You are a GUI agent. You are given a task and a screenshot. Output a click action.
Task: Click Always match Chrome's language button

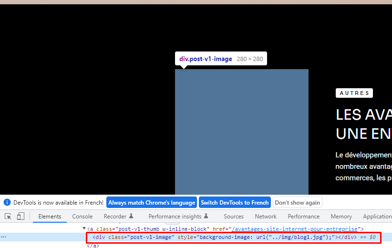click(152, 203)
